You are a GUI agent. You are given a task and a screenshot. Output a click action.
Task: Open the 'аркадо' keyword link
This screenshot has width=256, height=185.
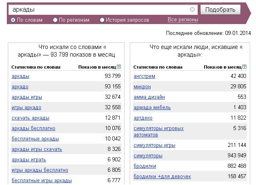20,87
